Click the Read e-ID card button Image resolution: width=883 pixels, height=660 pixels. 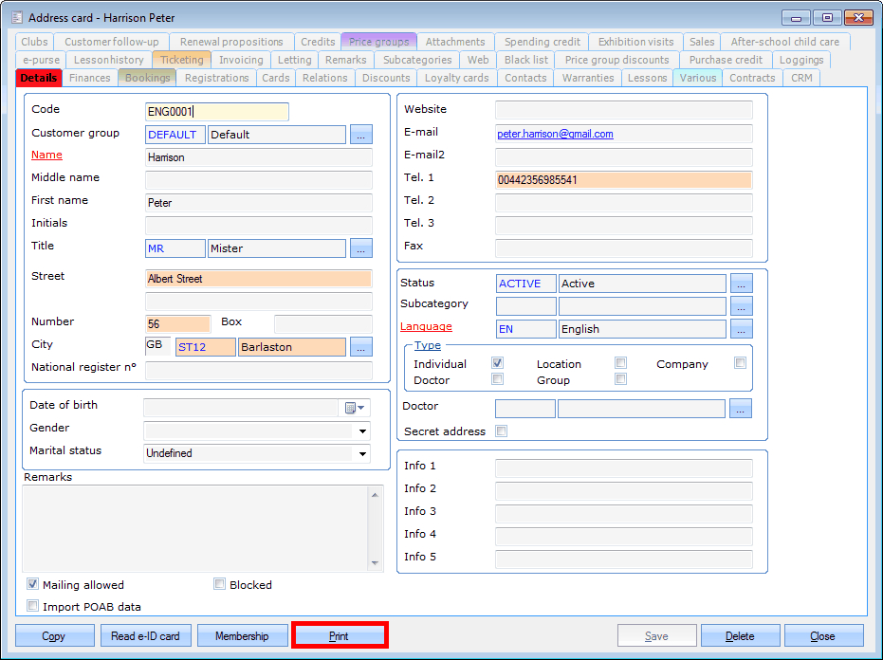(x=146, y=636)
